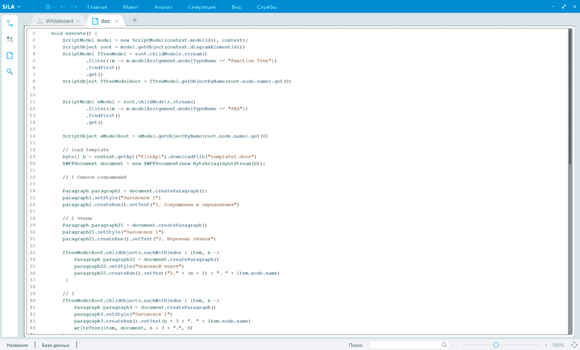Open the Симуляция menu
This screenshot has width=580, height=350.
pyautogui.click(x=201, y=7)
